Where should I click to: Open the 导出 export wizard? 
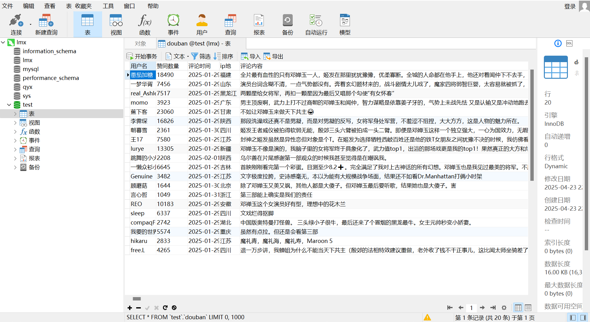point(273,56)
